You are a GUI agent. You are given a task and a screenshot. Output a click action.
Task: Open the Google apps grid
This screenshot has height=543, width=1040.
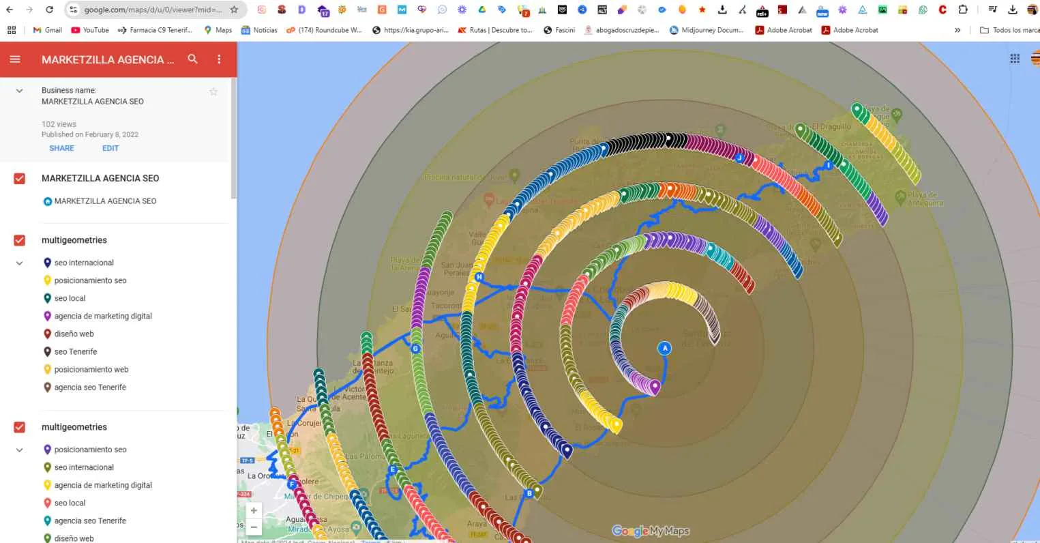(1014, 58)
